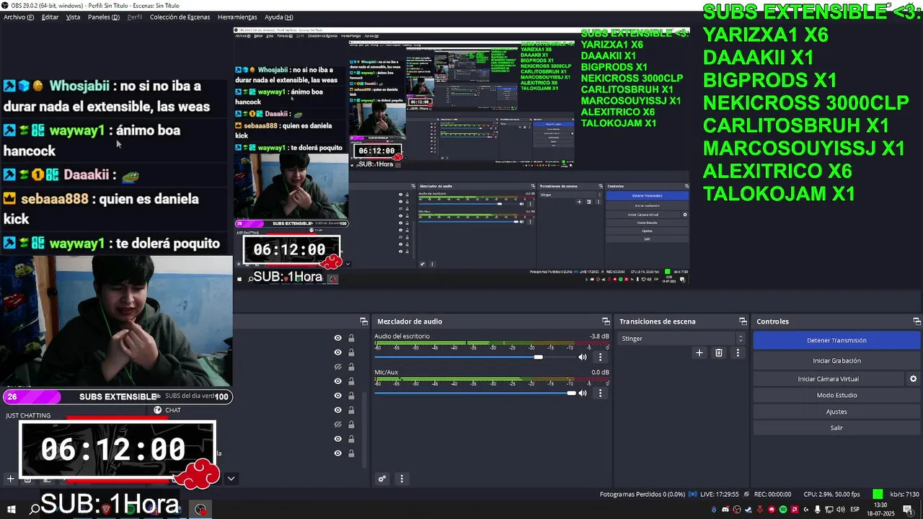The height and width of the screenshot is (519, 923).
Task: Click the OBS Studio taskbar icon
Action: (200, 509)
